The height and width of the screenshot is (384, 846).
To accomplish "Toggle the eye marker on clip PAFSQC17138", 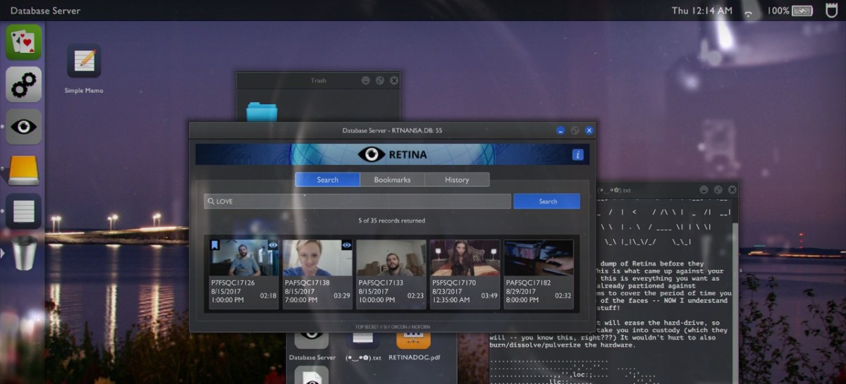I will point(346,245).
